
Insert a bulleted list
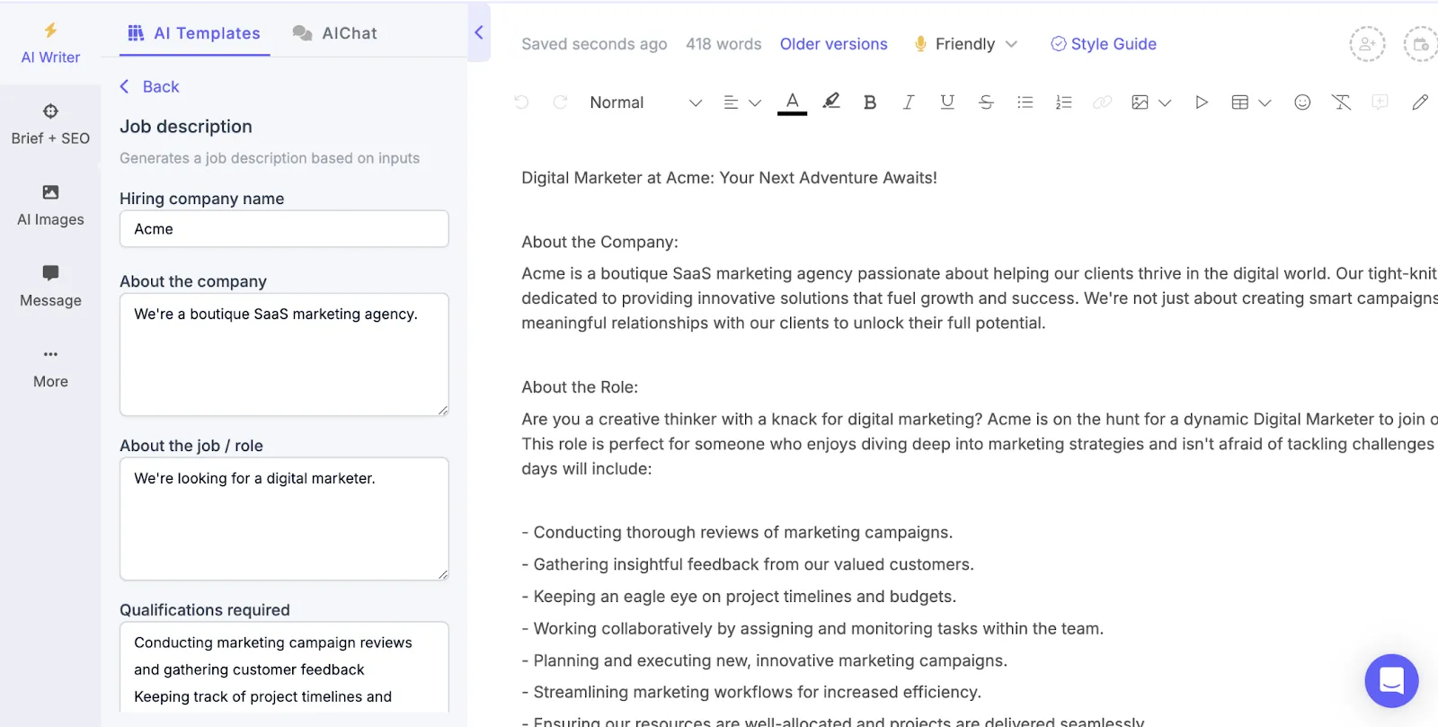pos(1025,102)
